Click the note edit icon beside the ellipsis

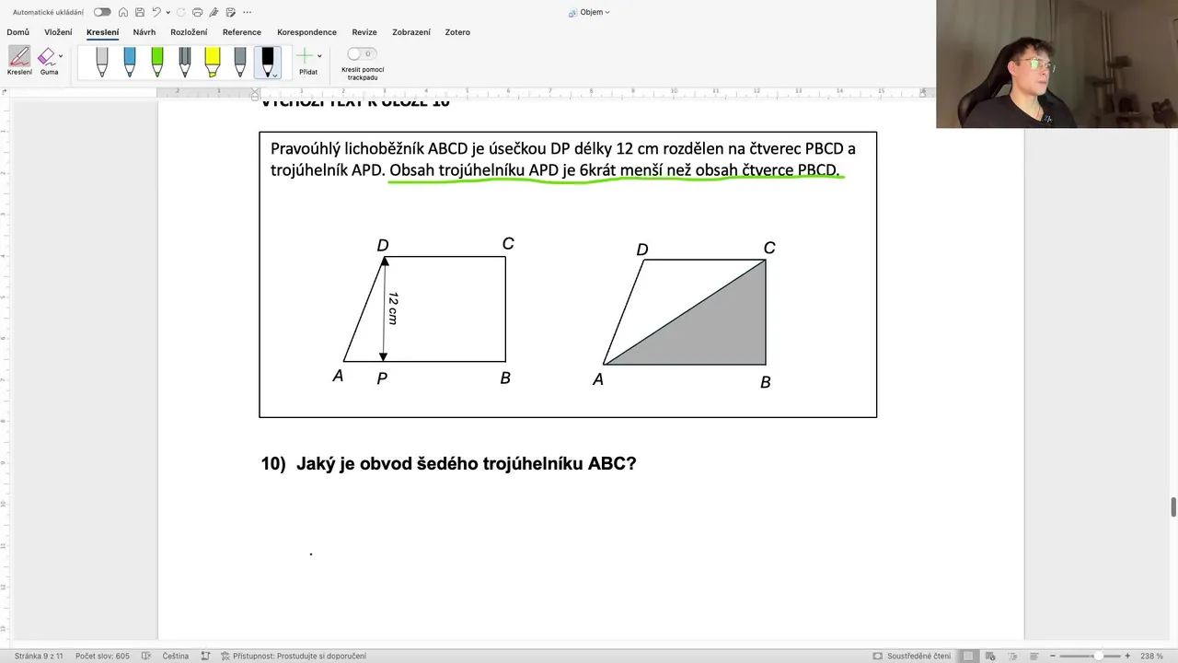(230, 12)
